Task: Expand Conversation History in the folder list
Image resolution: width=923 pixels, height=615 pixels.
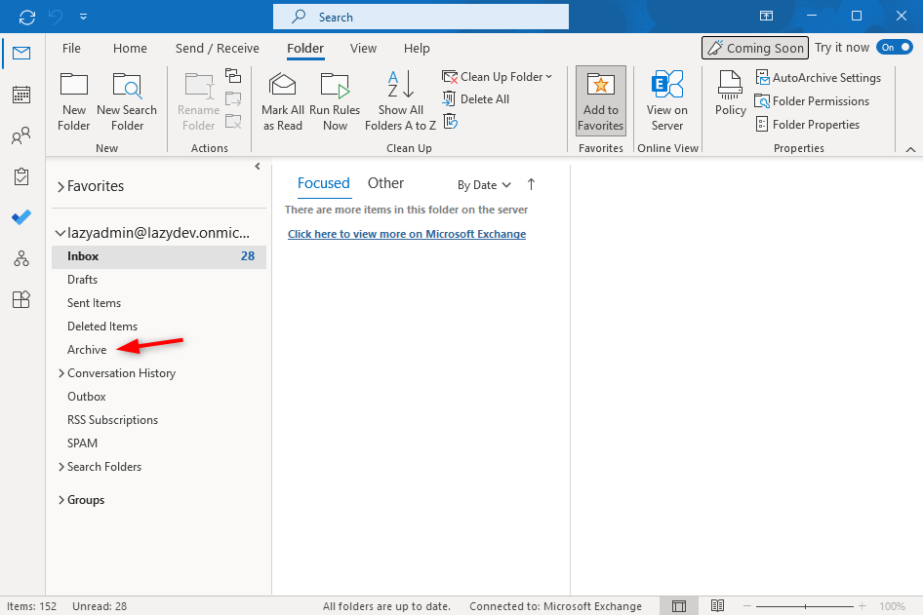Action: tap(60, 372)
